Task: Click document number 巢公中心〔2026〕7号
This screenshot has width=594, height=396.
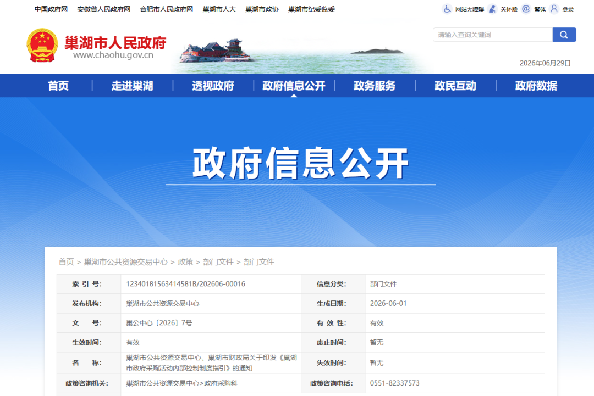Action: pyautogui.click(x=159, y=323)
